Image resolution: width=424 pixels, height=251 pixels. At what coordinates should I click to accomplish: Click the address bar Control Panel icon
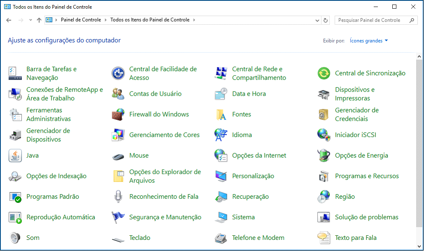[x=49, y=20]
